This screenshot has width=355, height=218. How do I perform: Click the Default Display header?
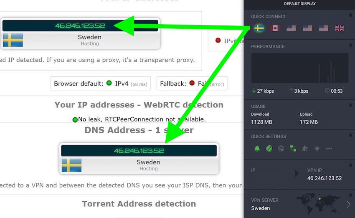pyautogui.click(x=300, y=4)
